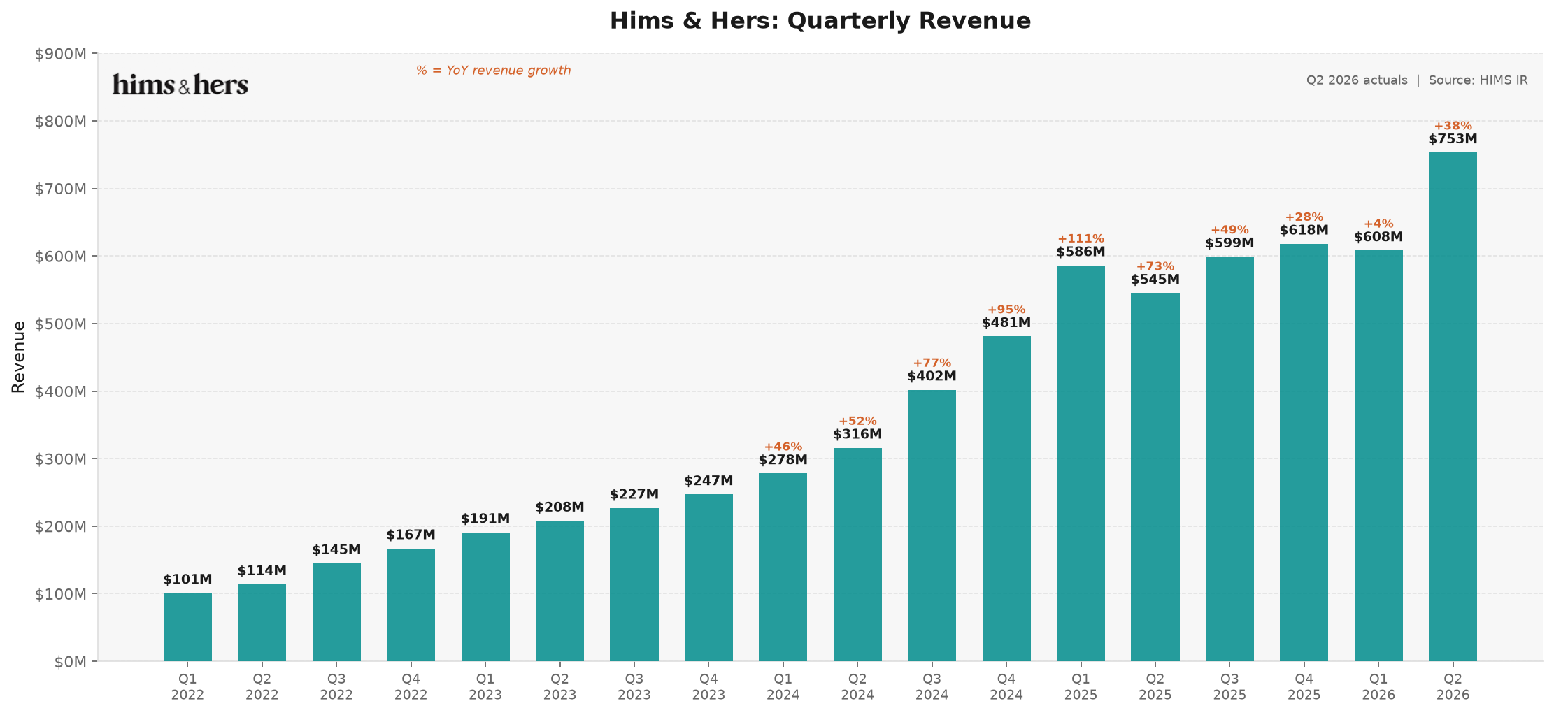Click the $586M value label
The height and width of the screenshot is (715, 1554).
(x=1081, y=252)
